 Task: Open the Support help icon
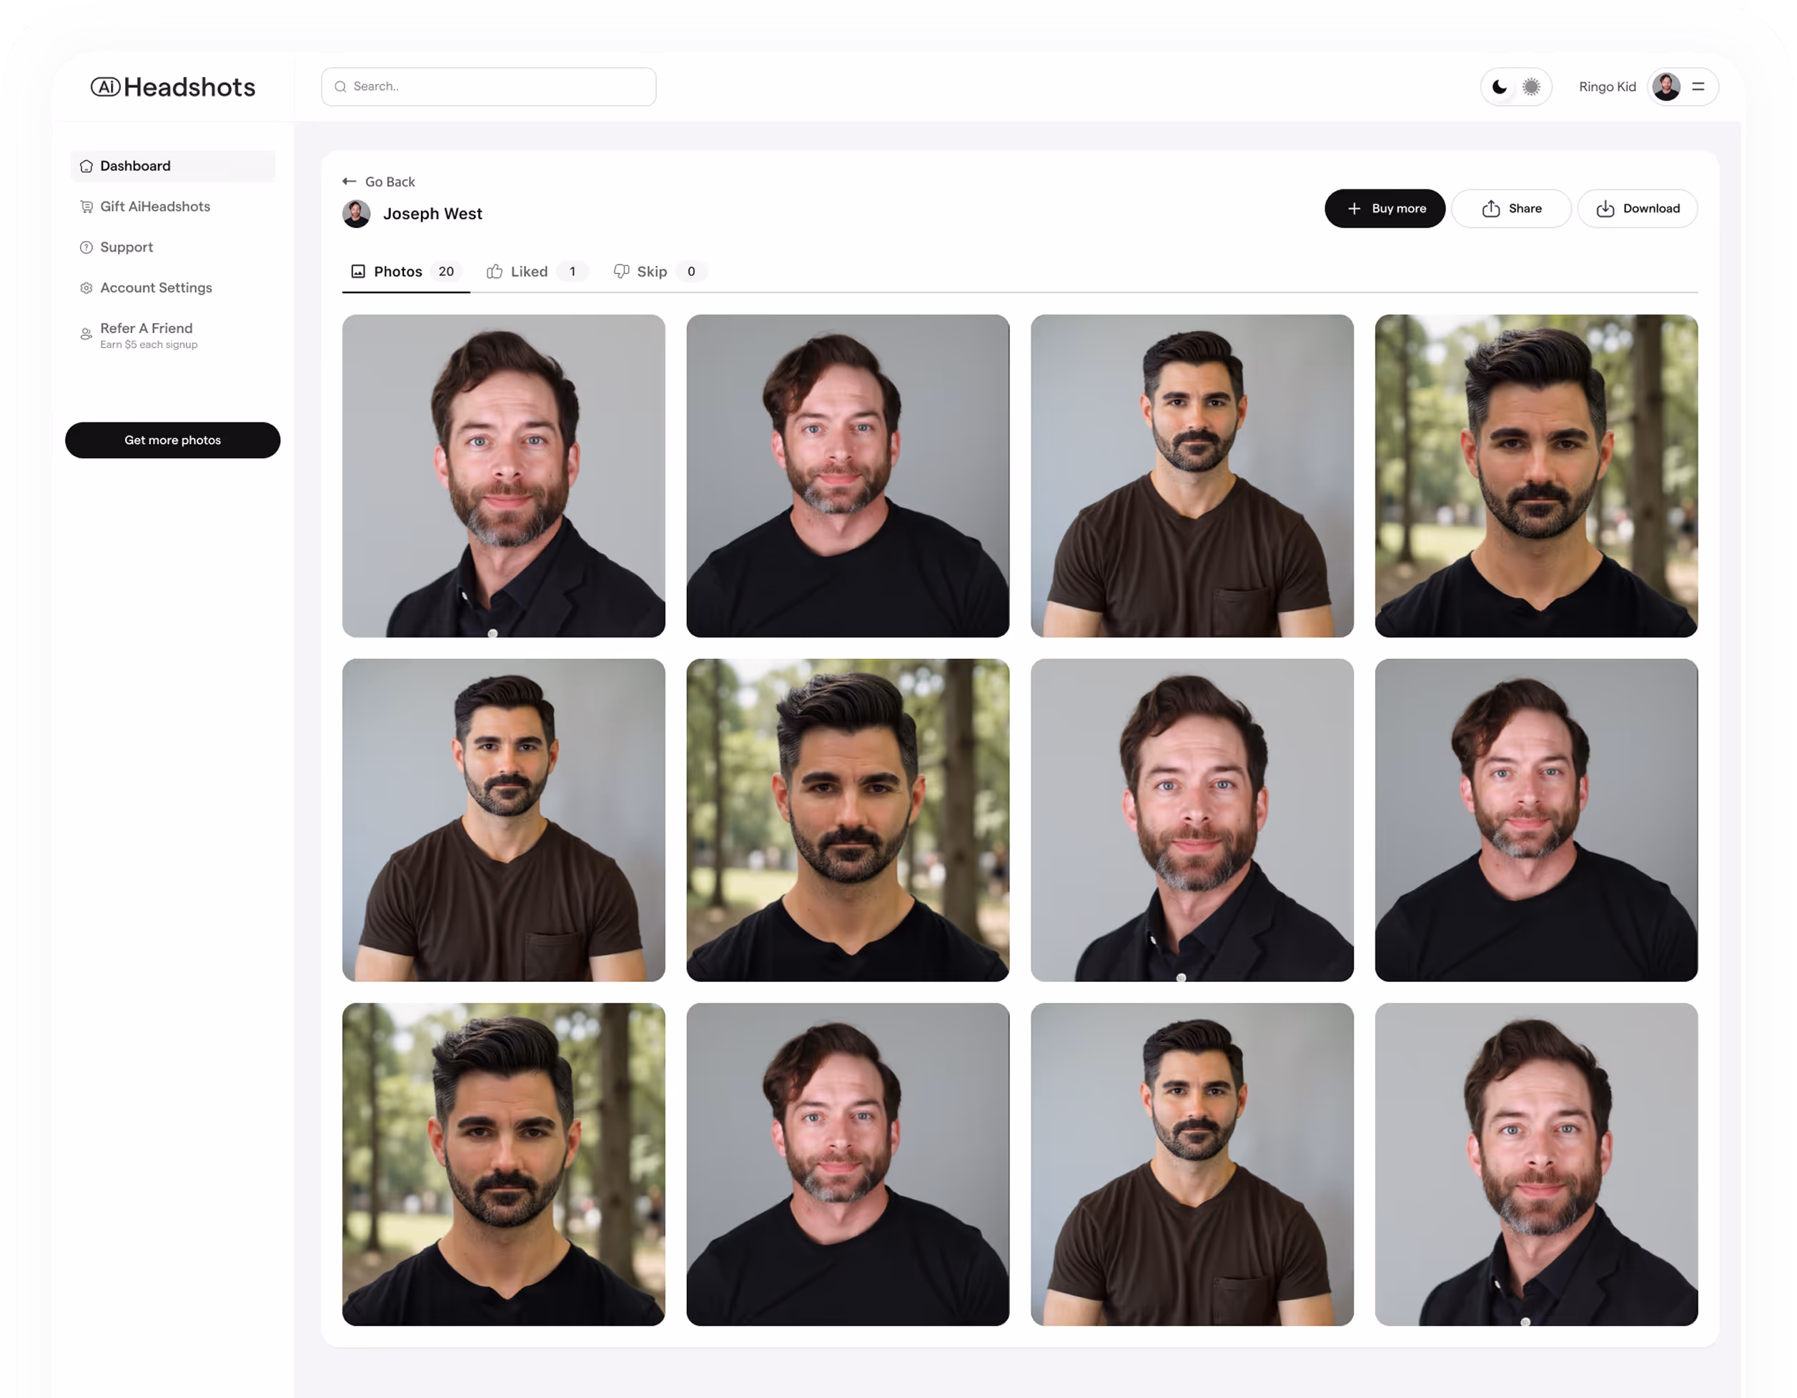(86, 248)
